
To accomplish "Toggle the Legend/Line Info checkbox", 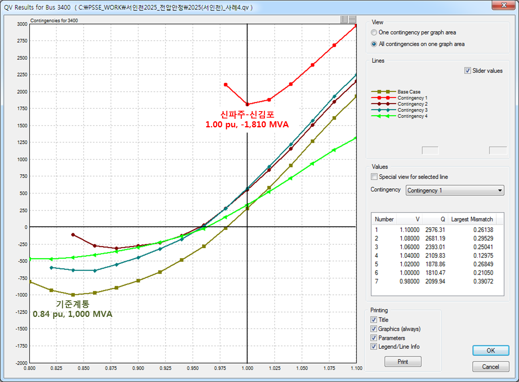I will click(x=373, y=346).
